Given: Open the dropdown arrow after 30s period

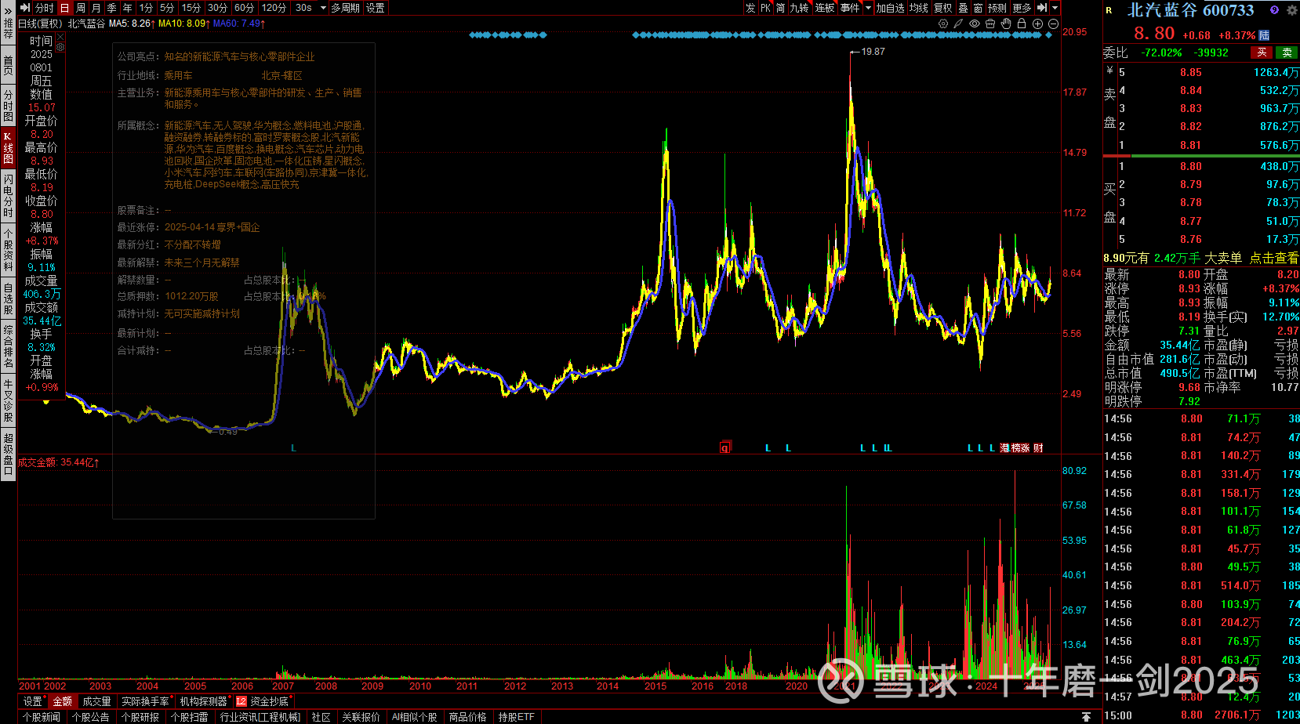Looking at the screenshot, I should pyautogui.click(x=323, y=8).
